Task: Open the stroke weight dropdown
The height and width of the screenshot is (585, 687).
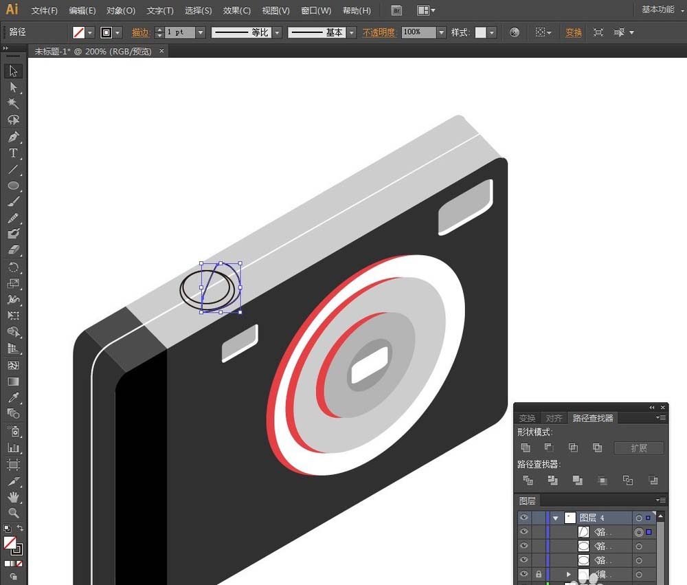Action: coord(201,32)
